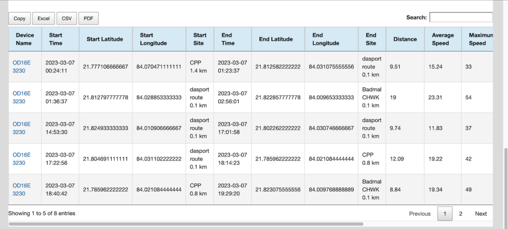Open OD16E 3230 link in 14:53:30 row
508x229 pixels.
(x=22, y=128)
